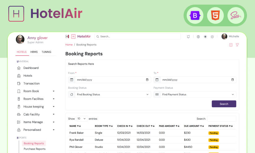255x153 pixels.
Task: Click the Transaction wallet icon
Action: point(19,83)
